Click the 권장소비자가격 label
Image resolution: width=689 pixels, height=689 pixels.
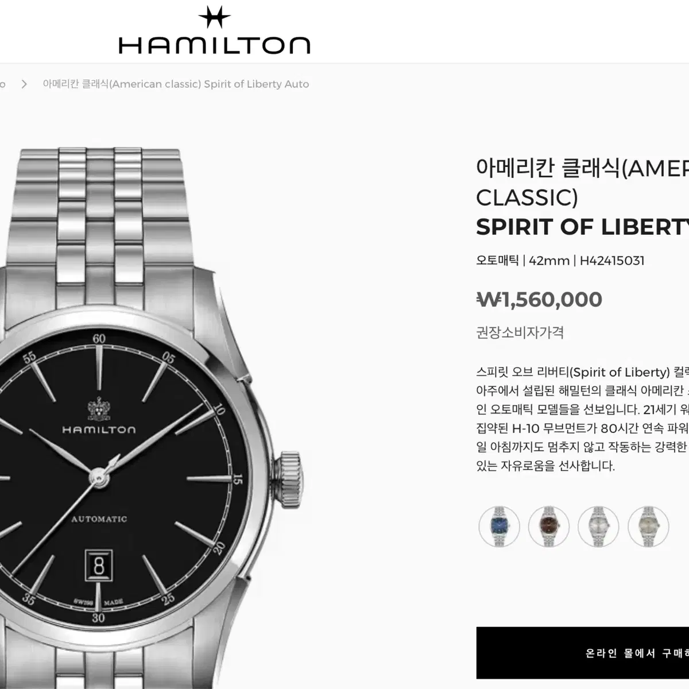tap(520, 332)
